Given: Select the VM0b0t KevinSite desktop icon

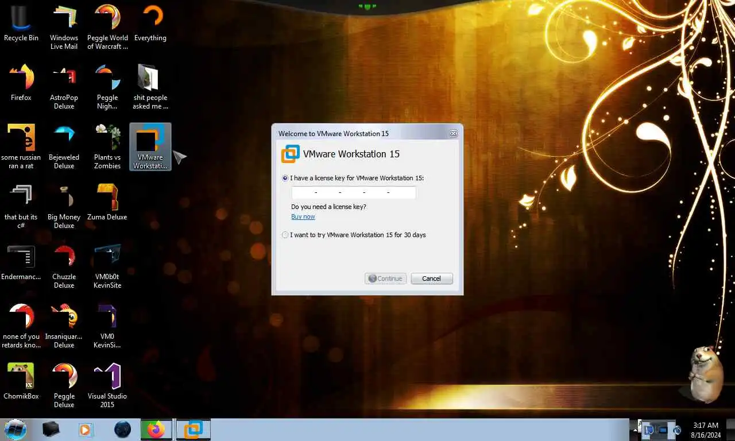Looking at the screenshot, I should (x=107, y=266).
